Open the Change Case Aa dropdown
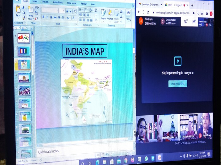Viewport: 221px width, 165px height. tap(68, 18)
